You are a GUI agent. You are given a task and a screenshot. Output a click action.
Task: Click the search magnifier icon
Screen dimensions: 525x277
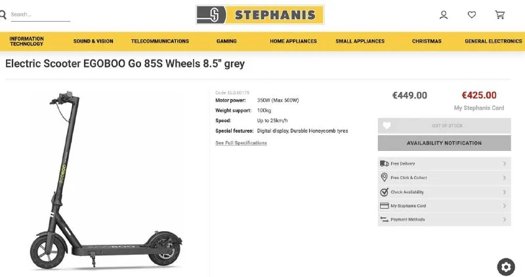pos(3,14)
